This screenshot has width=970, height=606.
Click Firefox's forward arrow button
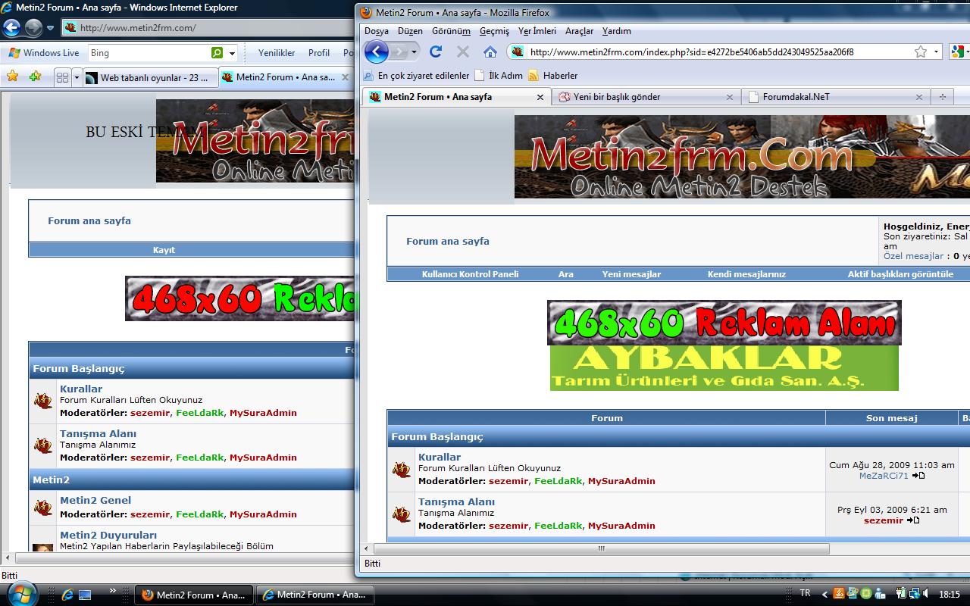coord(399,52)
